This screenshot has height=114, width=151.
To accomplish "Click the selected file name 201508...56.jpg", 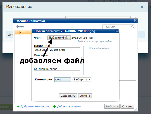I will tap(82, 38).
